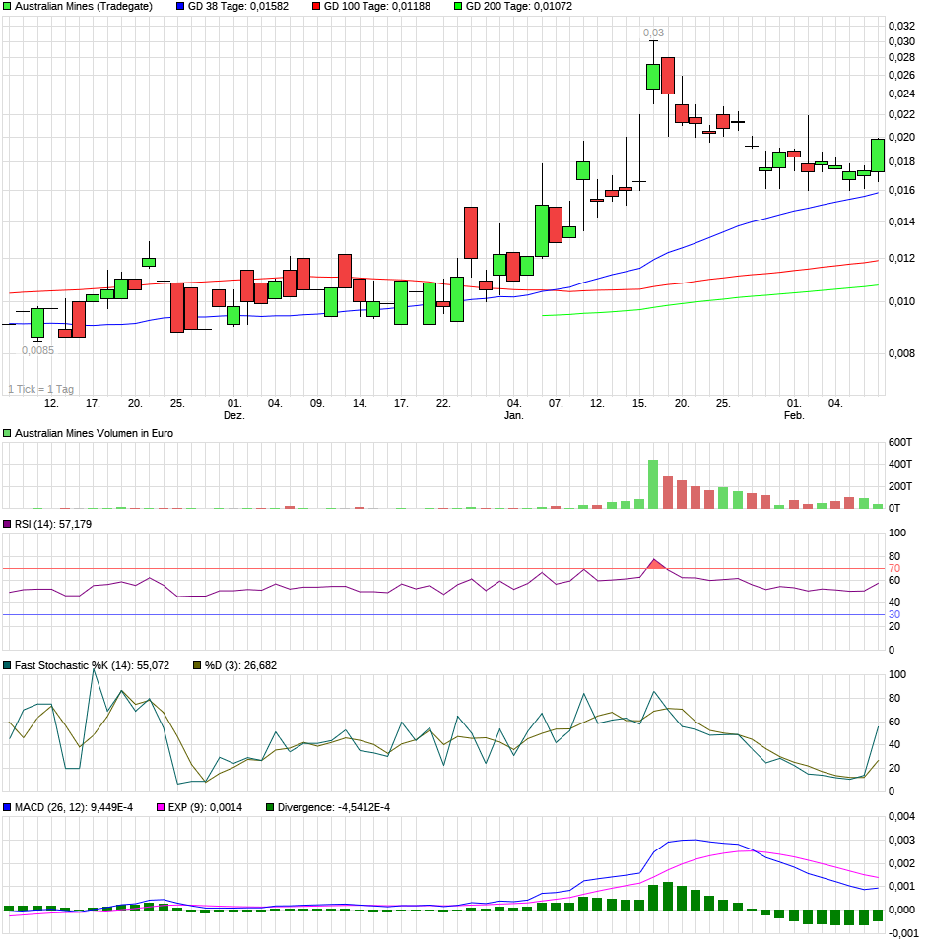
Task: Click the Australian Mines Tradegate legend icon
Action: click(x=8, y=7)
